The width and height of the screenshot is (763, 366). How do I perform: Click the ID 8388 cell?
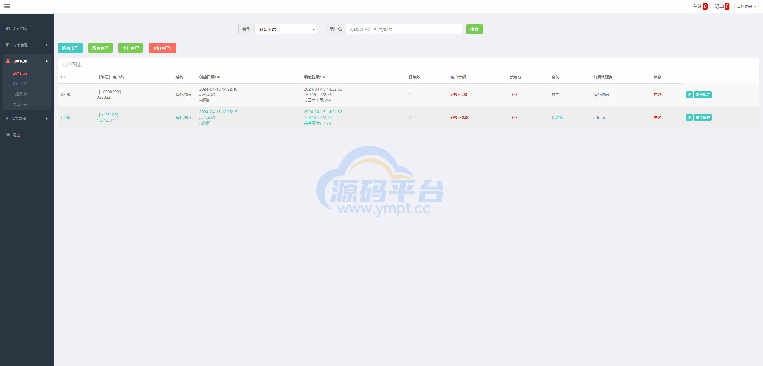pyautogui.click(x=66, y=117)
